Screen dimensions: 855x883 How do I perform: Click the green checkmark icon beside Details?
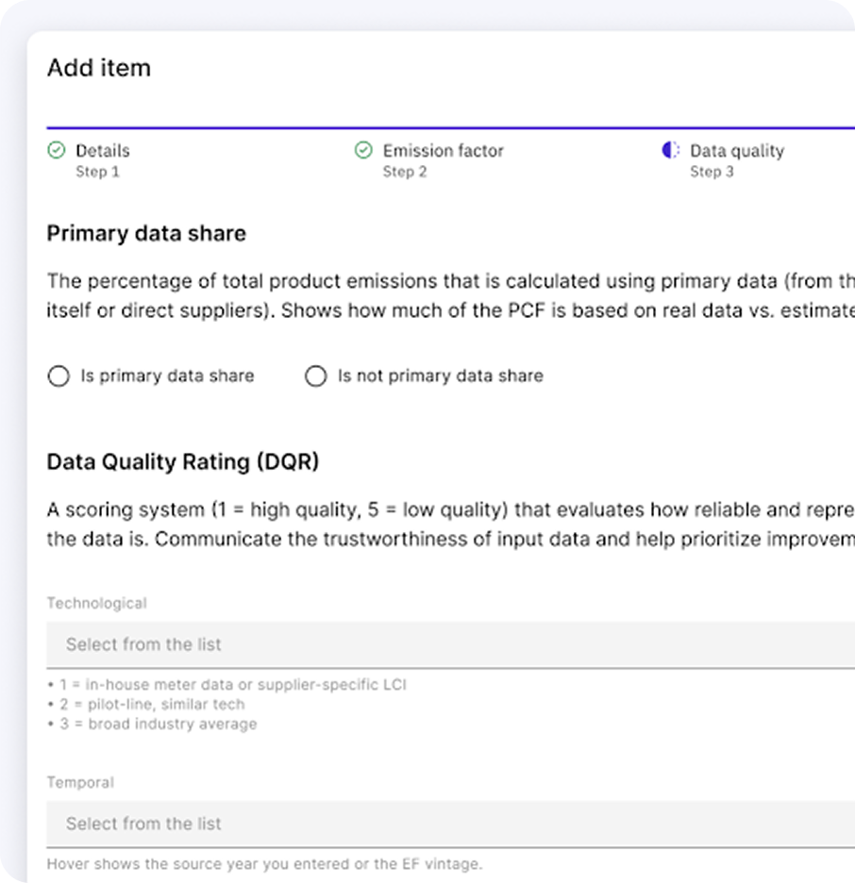tap(57, 151)
